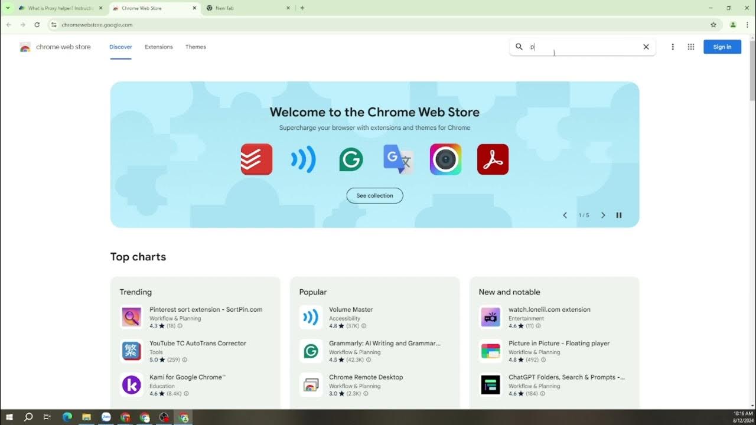Show rating info for Volume Master
The image size is (756, 425).
(x=364, y=326)
